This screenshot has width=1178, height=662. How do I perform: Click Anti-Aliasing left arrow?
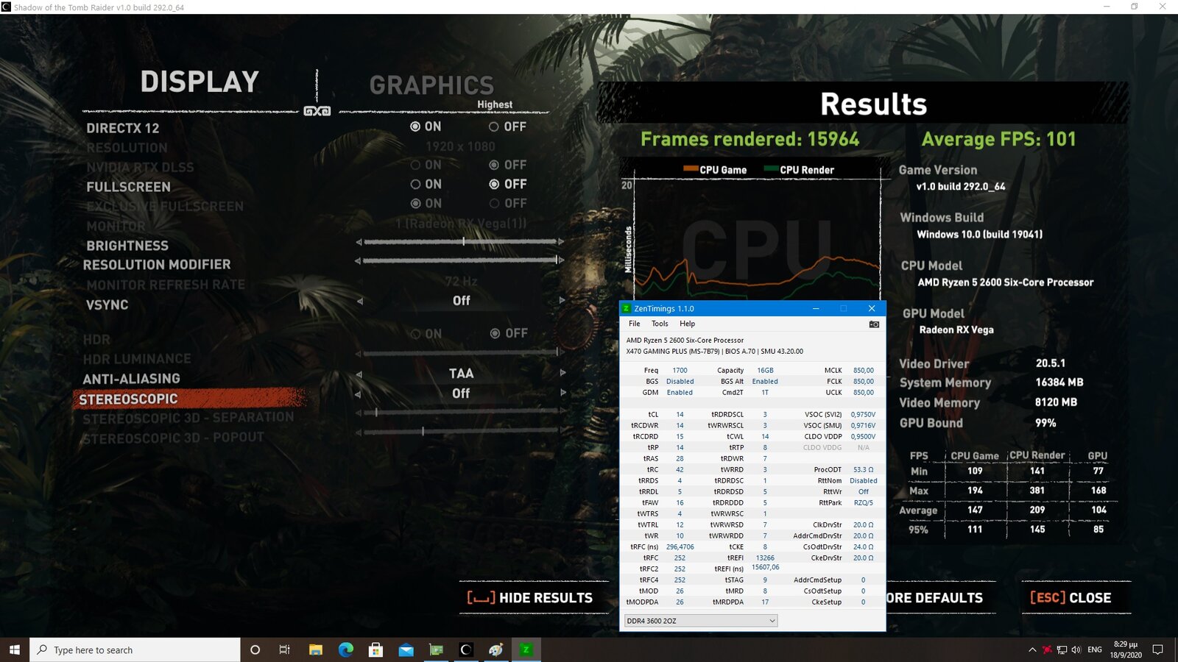point(359,374)
